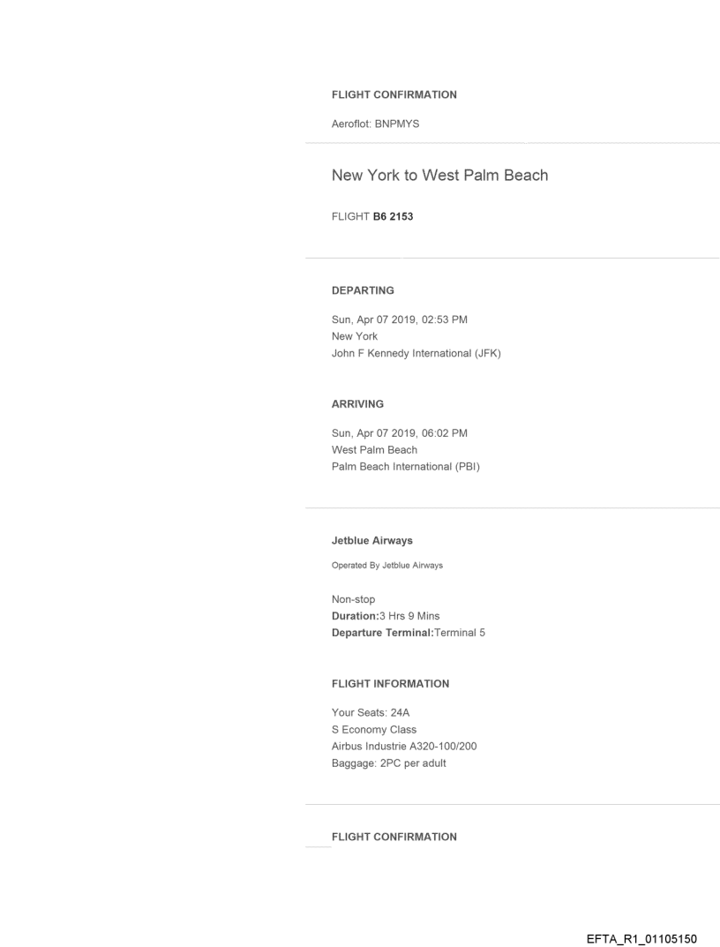
Task: Click the FLIGHT INFORMATION heading
Action: point(390,683)
